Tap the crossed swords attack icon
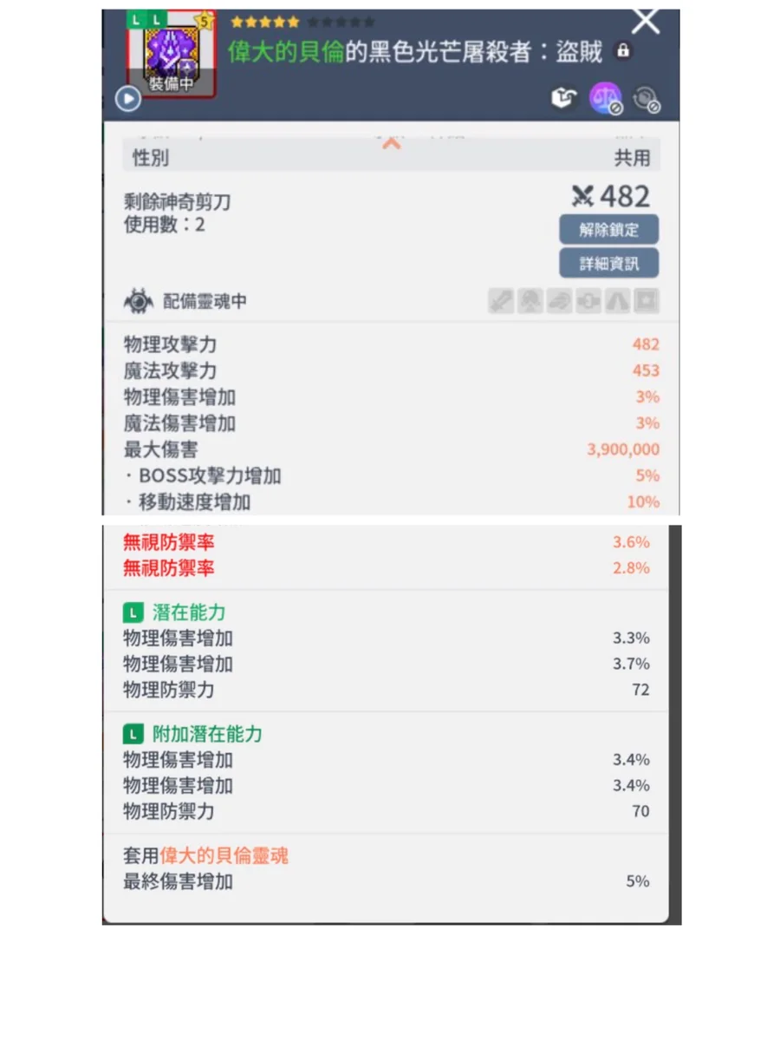 pyautogui.click(x=583, y=197)
